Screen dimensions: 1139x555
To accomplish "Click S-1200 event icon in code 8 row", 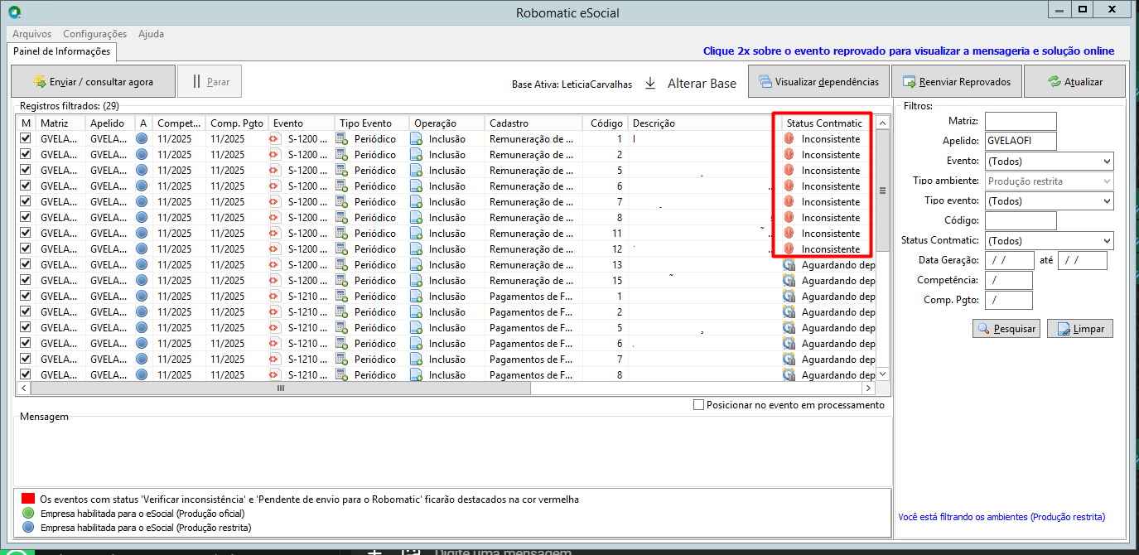I will 275,218.
